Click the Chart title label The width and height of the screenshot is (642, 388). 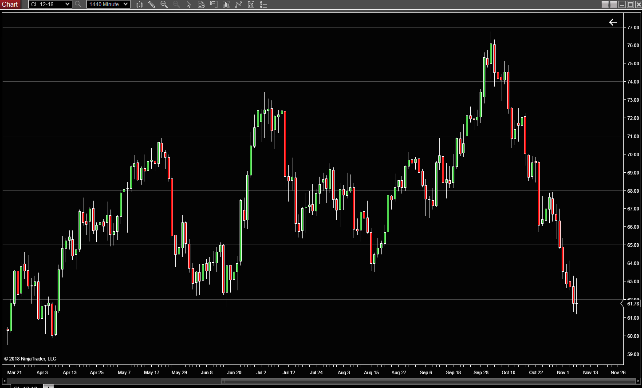pos(10,4)
